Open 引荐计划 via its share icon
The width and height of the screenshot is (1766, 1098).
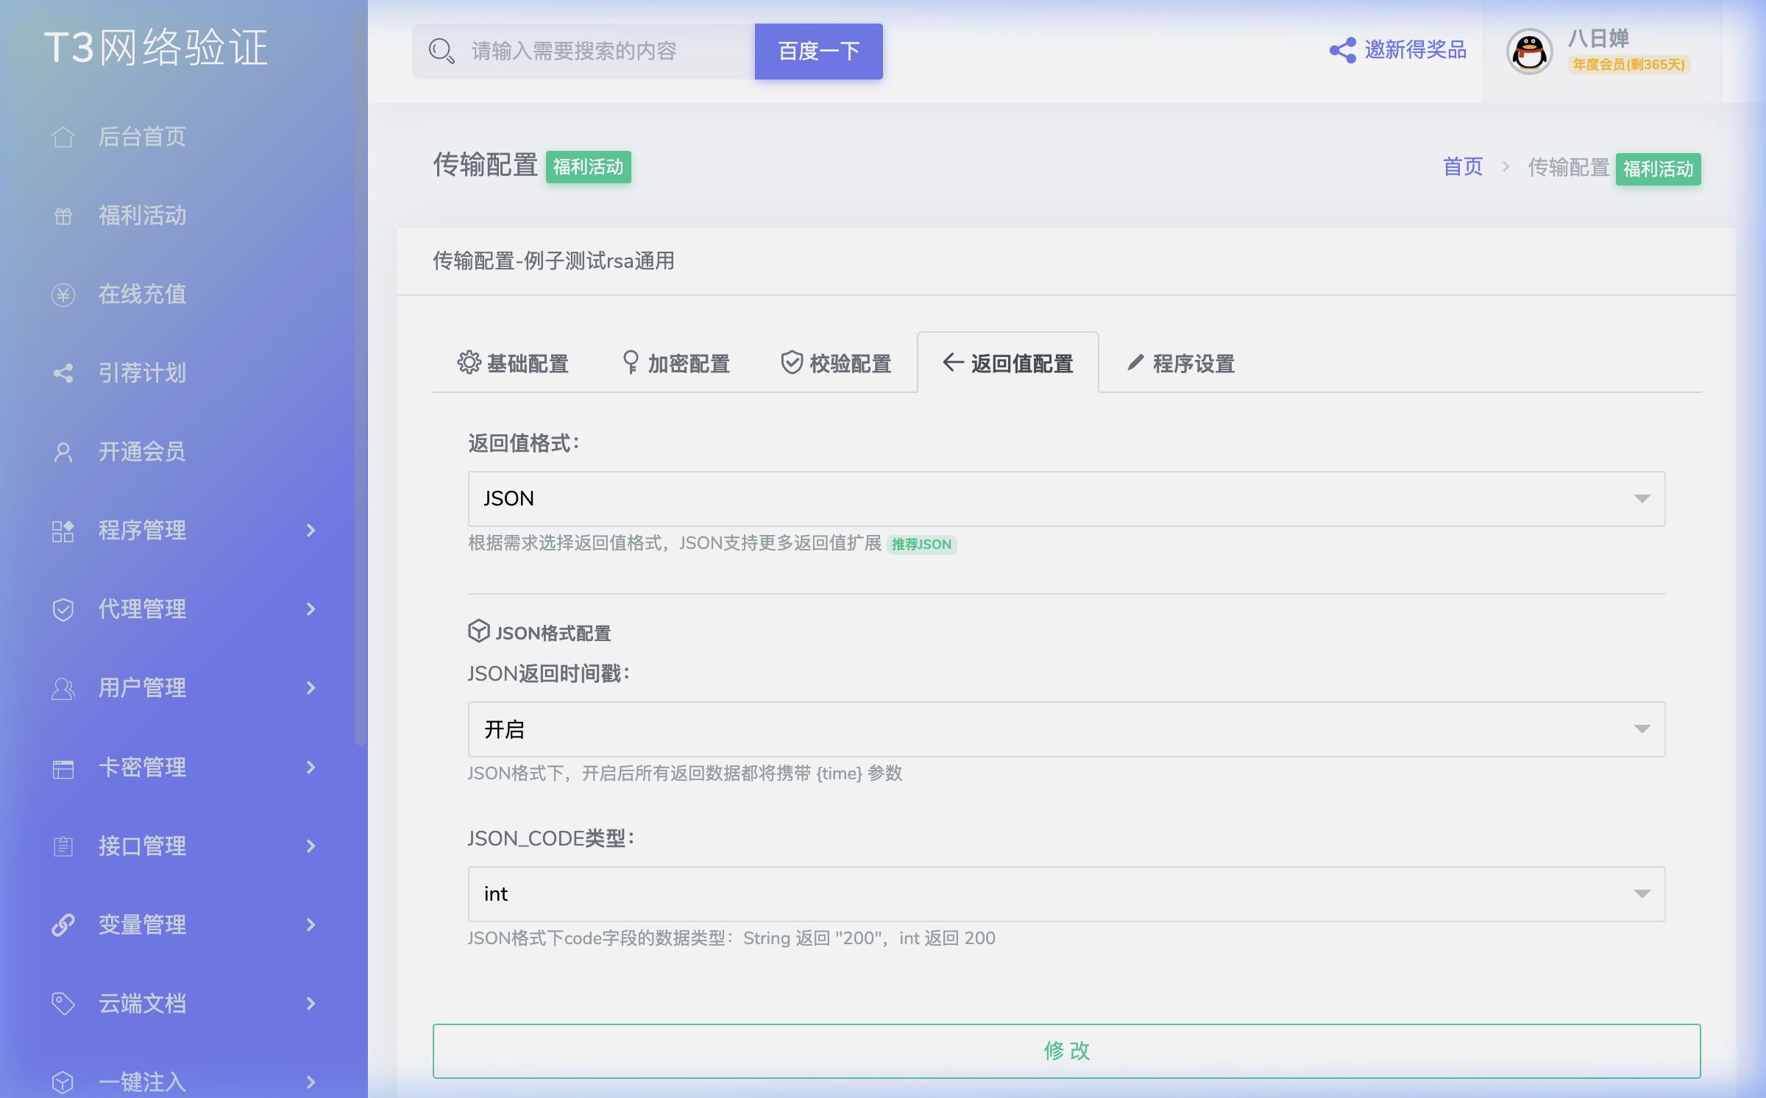(x=63, y=373)
